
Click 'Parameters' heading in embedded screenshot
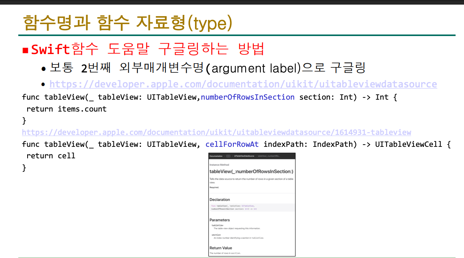(220, 220)
